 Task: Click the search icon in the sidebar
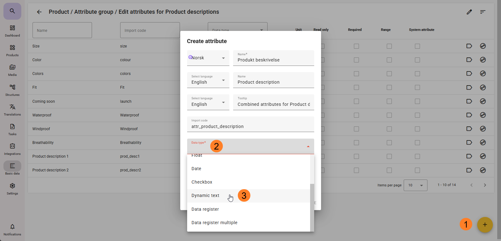12,11
